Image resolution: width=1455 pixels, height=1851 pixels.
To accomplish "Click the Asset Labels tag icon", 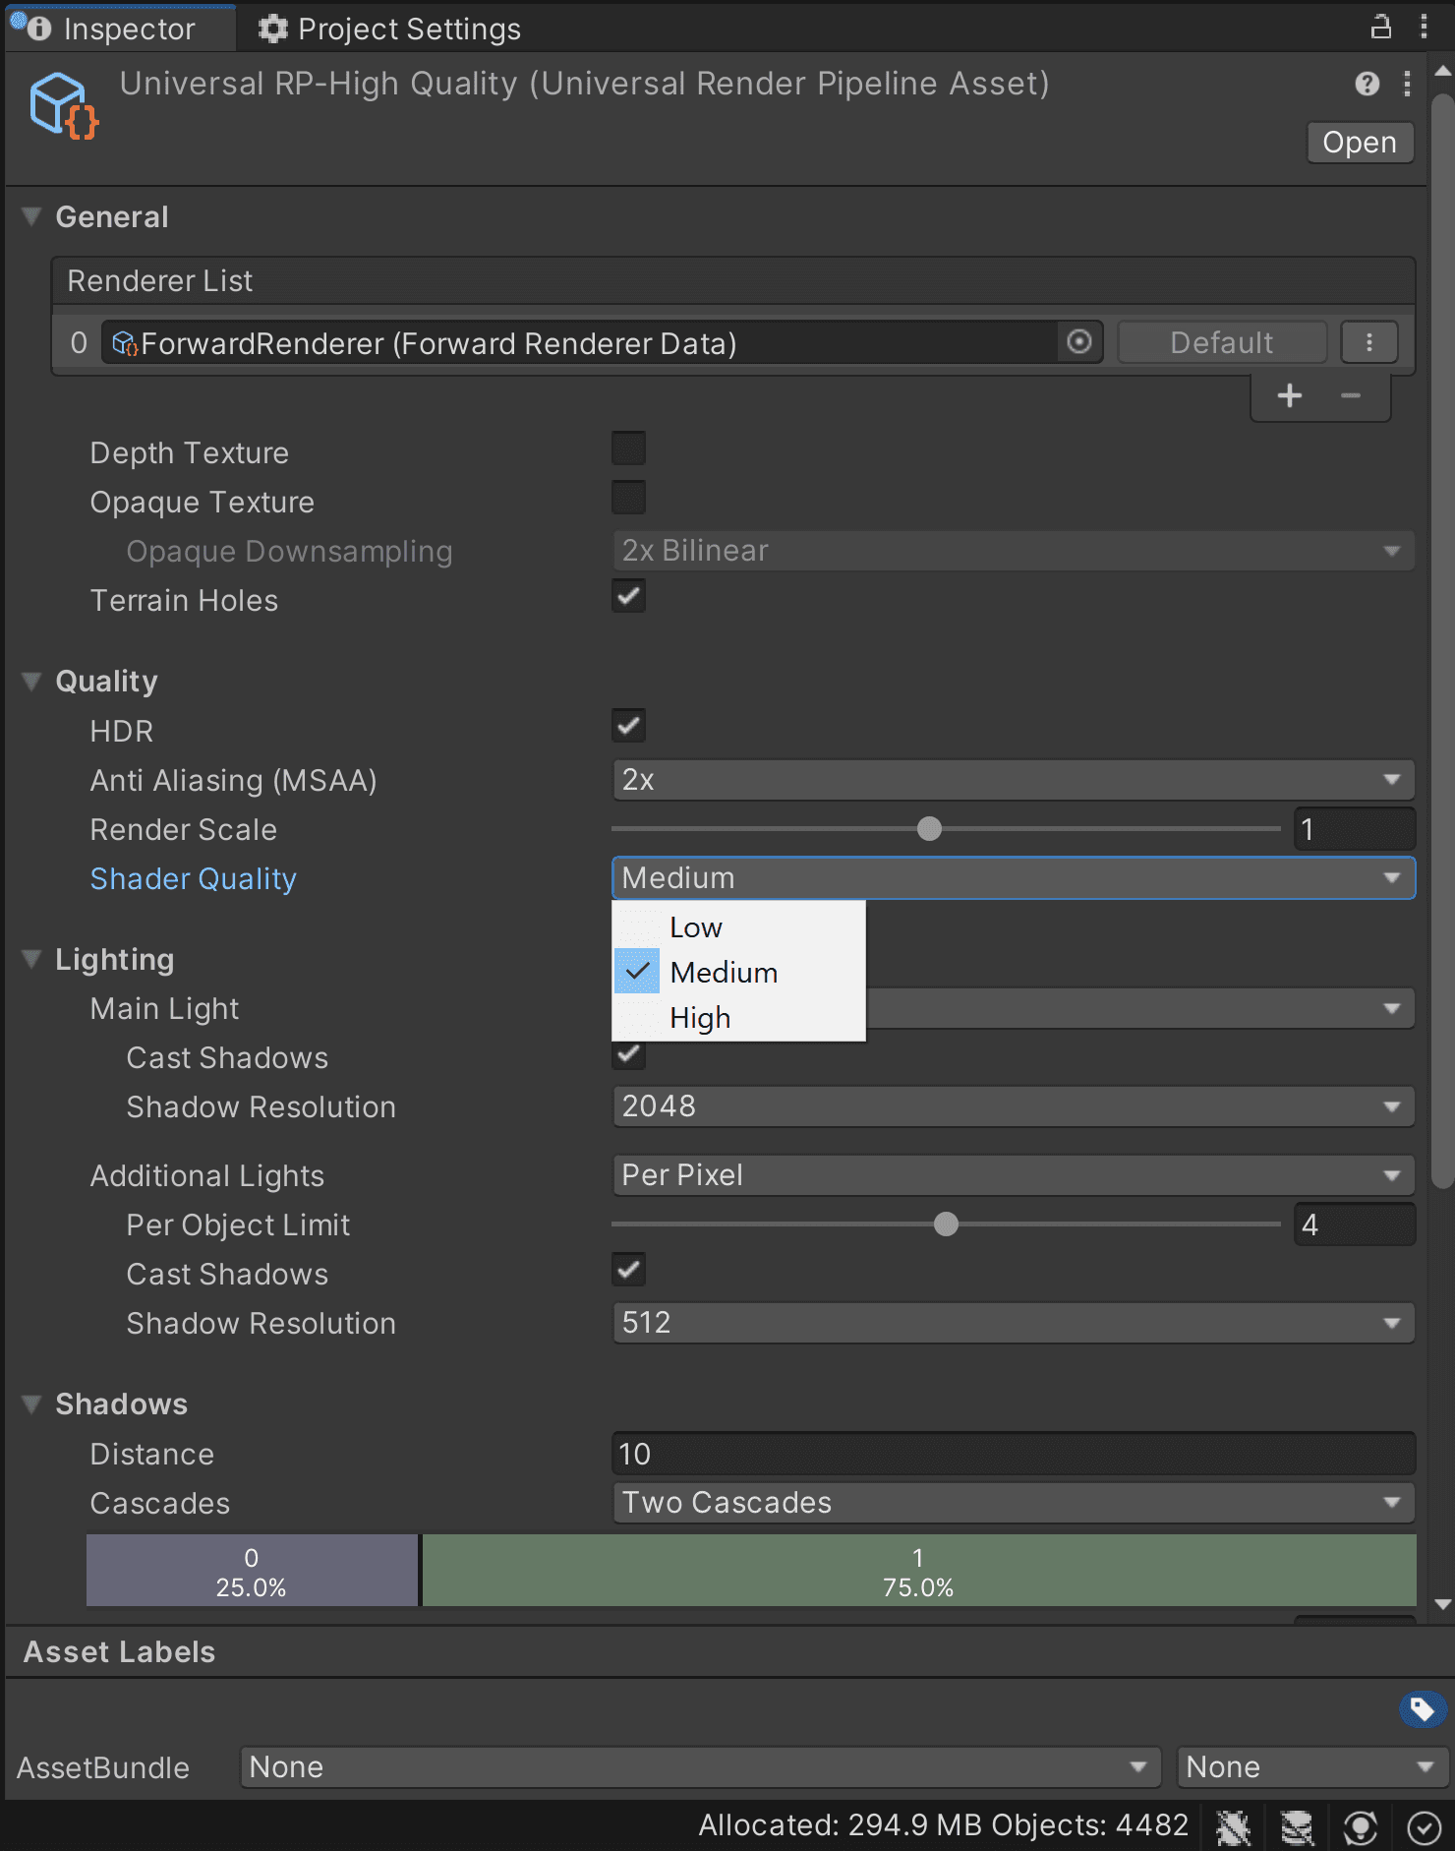I will [x=1422, y=1709].
